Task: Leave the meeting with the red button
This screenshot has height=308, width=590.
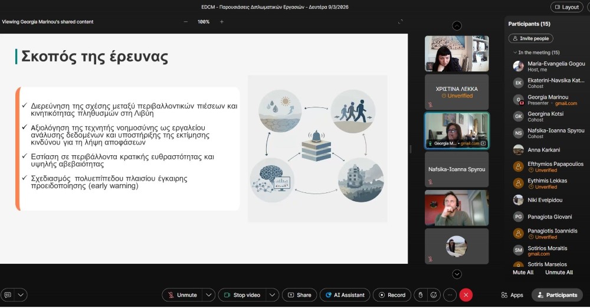Action: pos(466,295)
